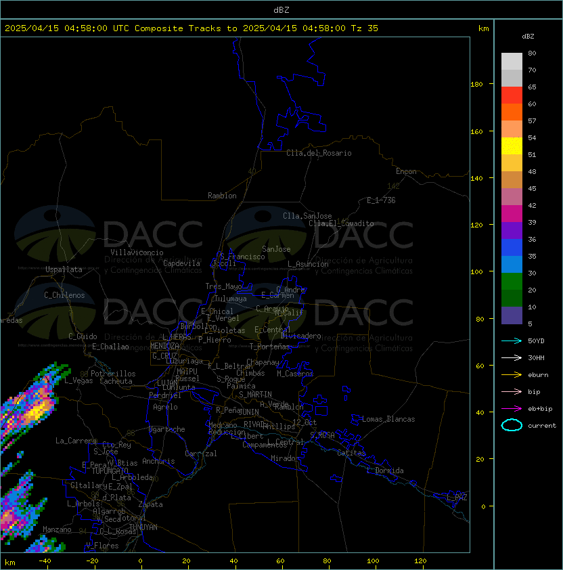Click the G_CRUZ label on the map
This screenshot has width=563, height=570.
(164, 356)
